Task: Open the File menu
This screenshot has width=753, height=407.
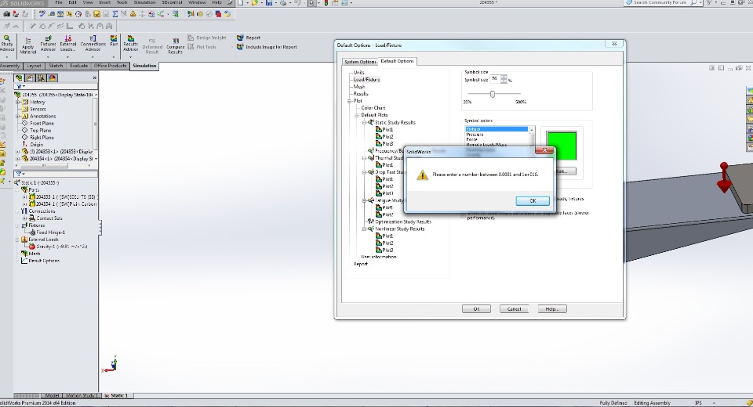Action: point(59,2)
